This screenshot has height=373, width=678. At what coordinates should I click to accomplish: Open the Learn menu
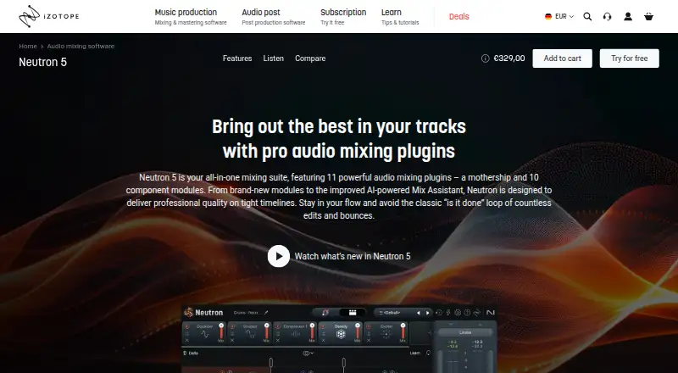[400, 16]
